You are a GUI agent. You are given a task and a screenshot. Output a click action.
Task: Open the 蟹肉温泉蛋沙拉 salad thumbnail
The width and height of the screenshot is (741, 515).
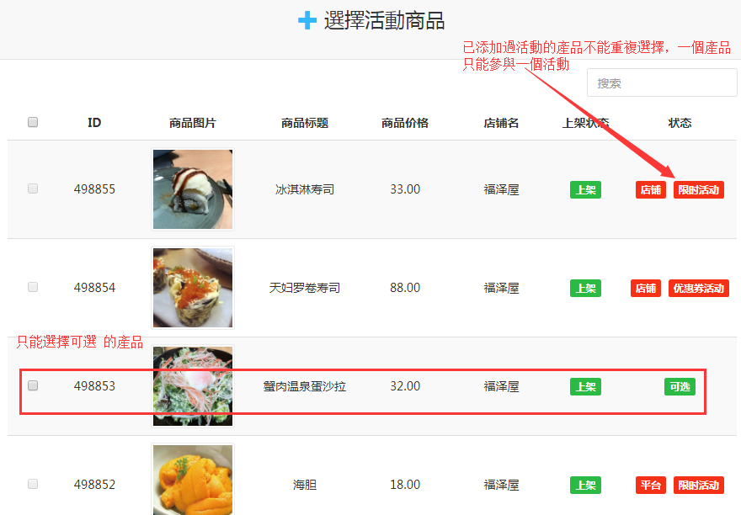193,386
